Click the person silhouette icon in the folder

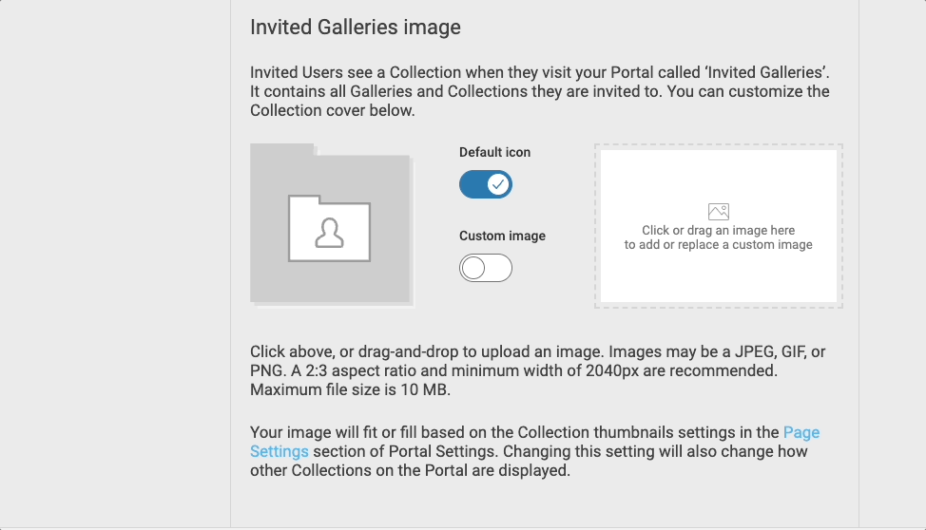(x=329, y=232)
